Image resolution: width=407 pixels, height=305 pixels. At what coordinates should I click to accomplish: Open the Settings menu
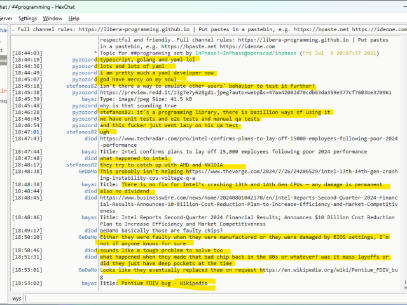(27, 18)
